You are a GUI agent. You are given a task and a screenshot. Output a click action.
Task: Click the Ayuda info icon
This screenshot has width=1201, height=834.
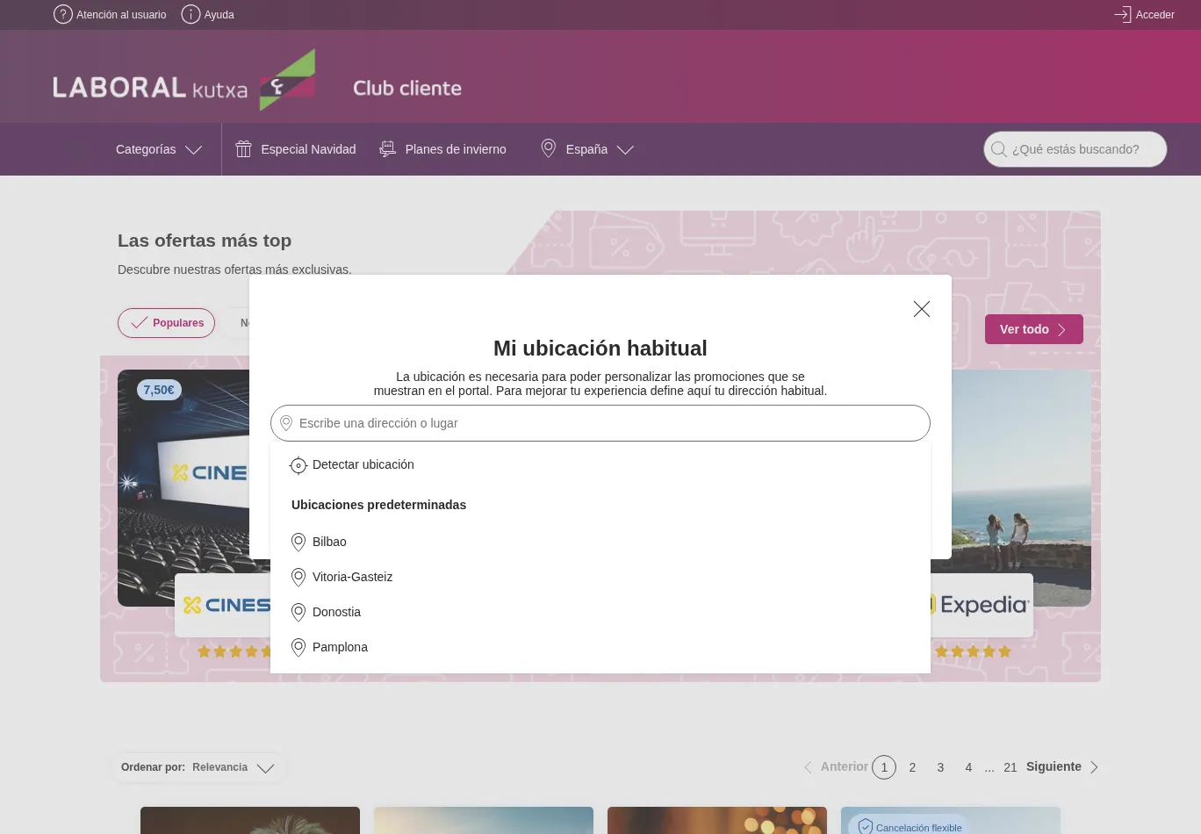(x=191, y=15)
